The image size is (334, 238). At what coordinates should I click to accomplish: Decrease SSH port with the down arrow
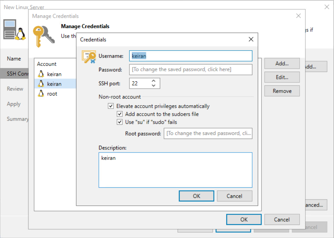154,85
